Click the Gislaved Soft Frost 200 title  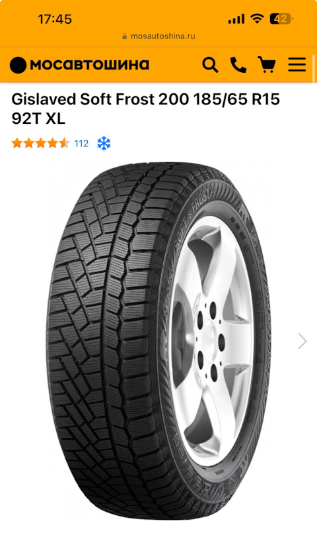146,109
